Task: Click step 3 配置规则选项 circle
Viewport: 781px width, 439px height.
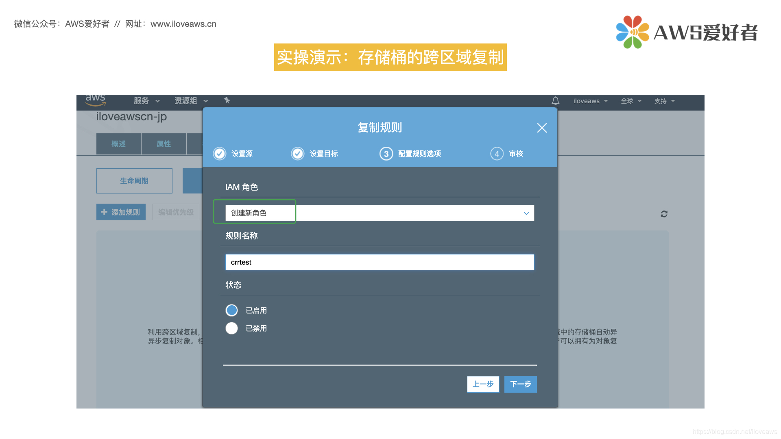Action: 386,154
